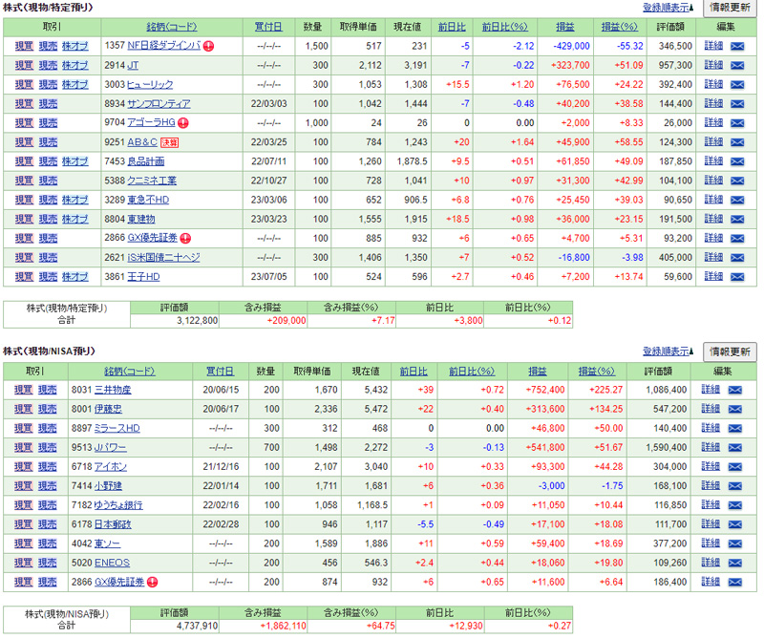764x639 pixels.
Task: Click the envelope icon for サンフロンティア
Action: tap(737, 104)
